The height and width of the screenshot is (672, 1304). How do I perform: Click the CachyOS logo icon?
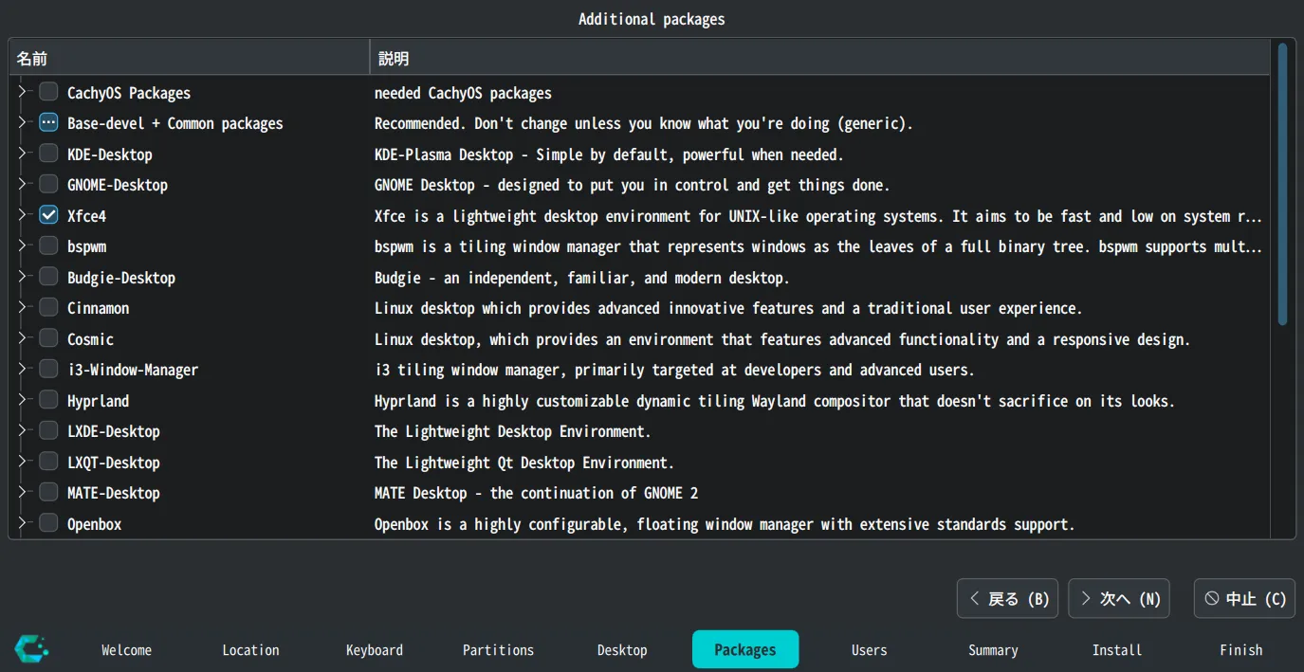pos(31,648)
